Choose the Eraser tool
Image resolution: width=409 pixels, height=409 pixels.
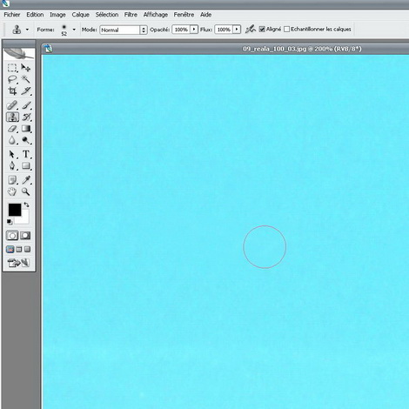click(12, 129)
